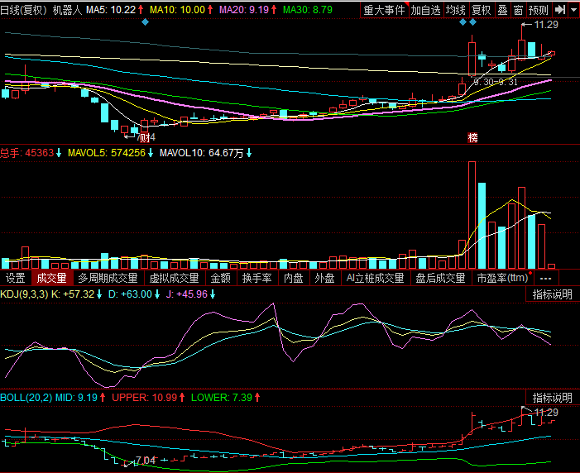Toggle 复权 price adjustment in toolbar

481,10
